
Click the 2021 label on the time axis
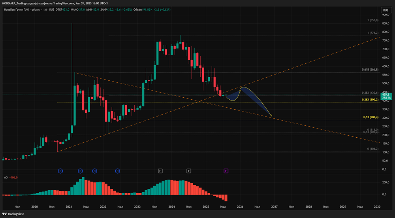click(x=69, y=207)
